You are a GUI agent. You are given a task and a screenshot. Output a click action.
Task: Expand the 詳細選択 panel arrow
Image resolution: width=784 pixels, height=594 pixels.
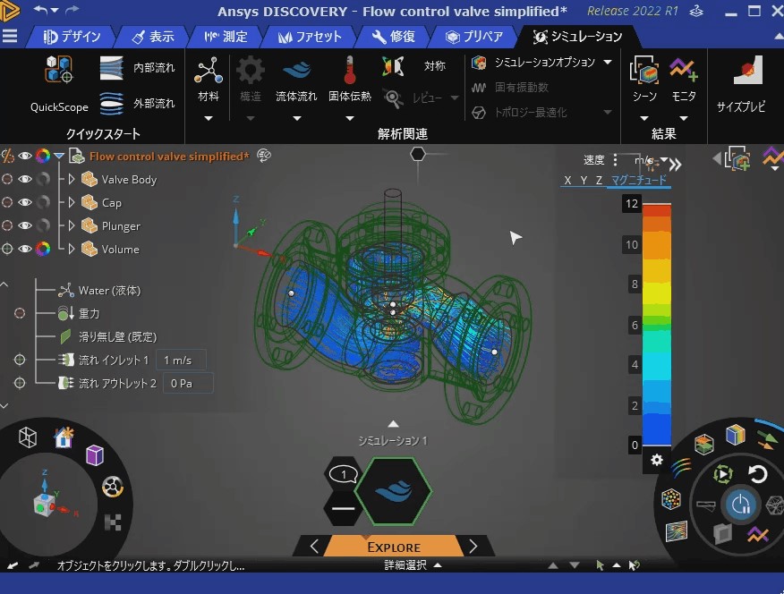(x=438, y=565)
